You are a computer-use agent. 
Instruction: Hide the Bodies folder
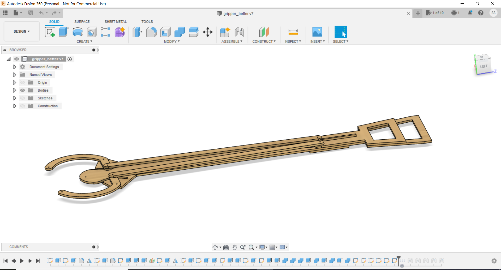coord(23,90)
